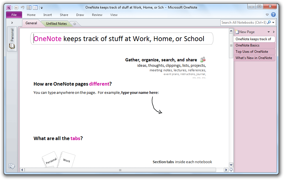Expand the notebook navigation bar
284x180 pixels.
(x=12, y=23)
